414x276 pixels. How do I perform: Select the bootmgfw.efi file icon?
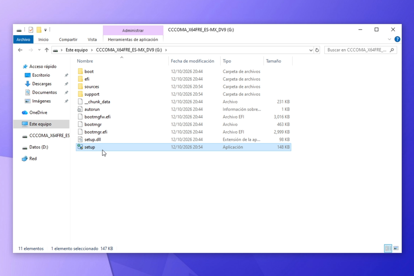click(80, 117)
